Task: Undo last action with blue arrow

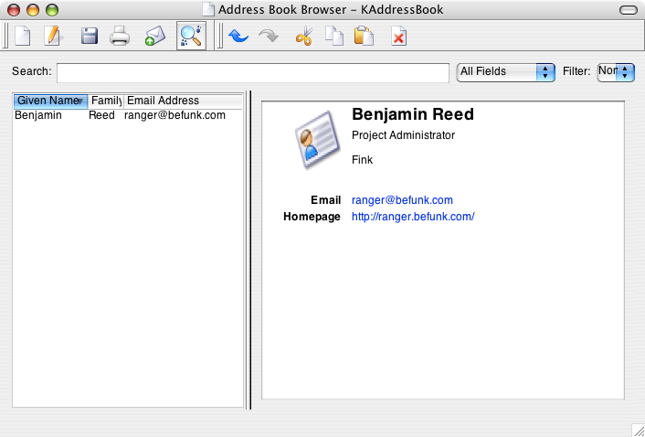Action: 238,36
